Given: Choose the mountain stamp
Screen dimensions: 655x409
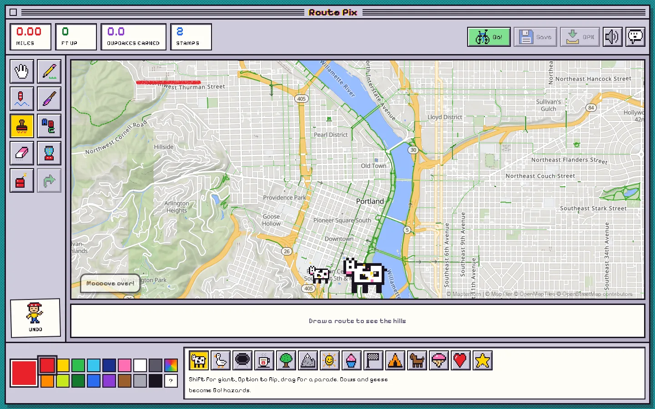Looking at the screenshot, I should pos(308,360).
